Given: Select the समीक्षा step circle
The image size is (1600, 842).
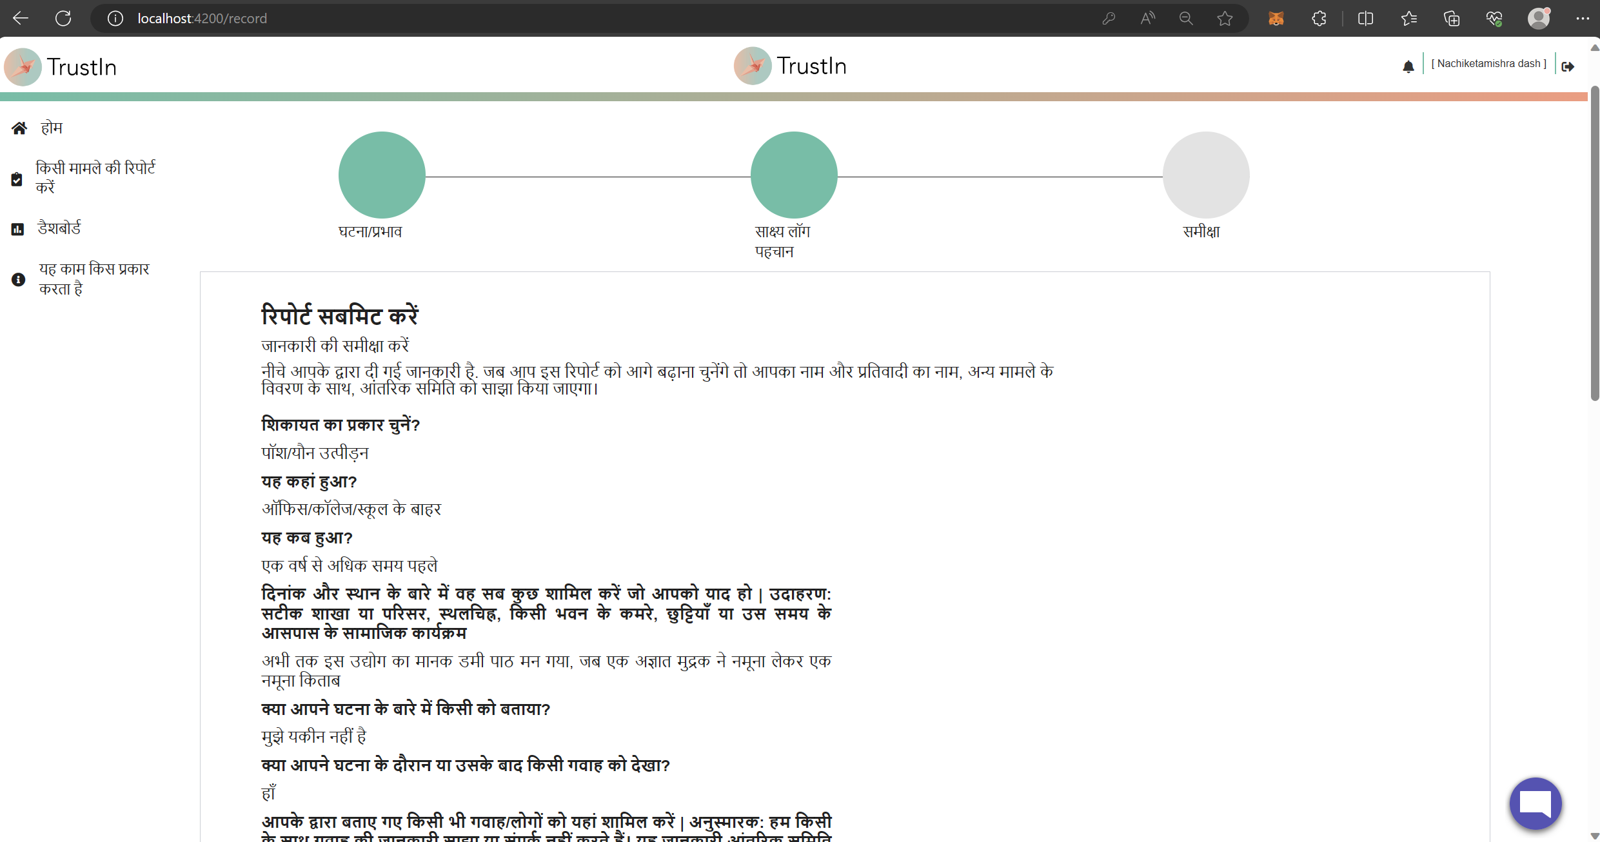Looking at the screenshot, I should coord(1205,174).
